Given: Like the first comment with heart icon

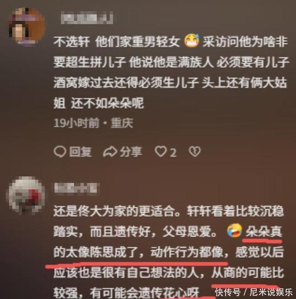Looking at the screenshot, I should coord(160,152).
